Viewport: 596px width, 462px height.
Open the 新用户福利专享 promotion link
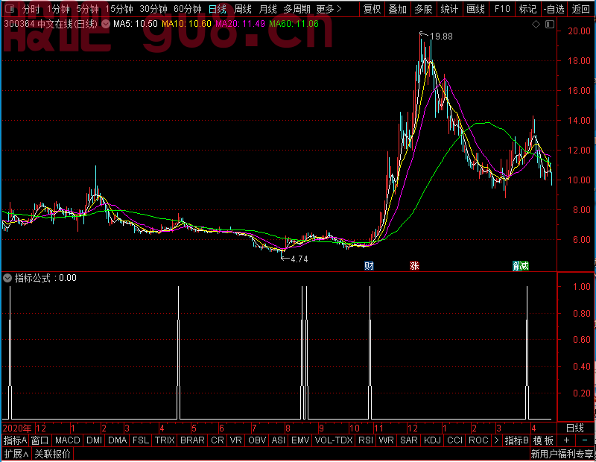[x=562, y=454]
